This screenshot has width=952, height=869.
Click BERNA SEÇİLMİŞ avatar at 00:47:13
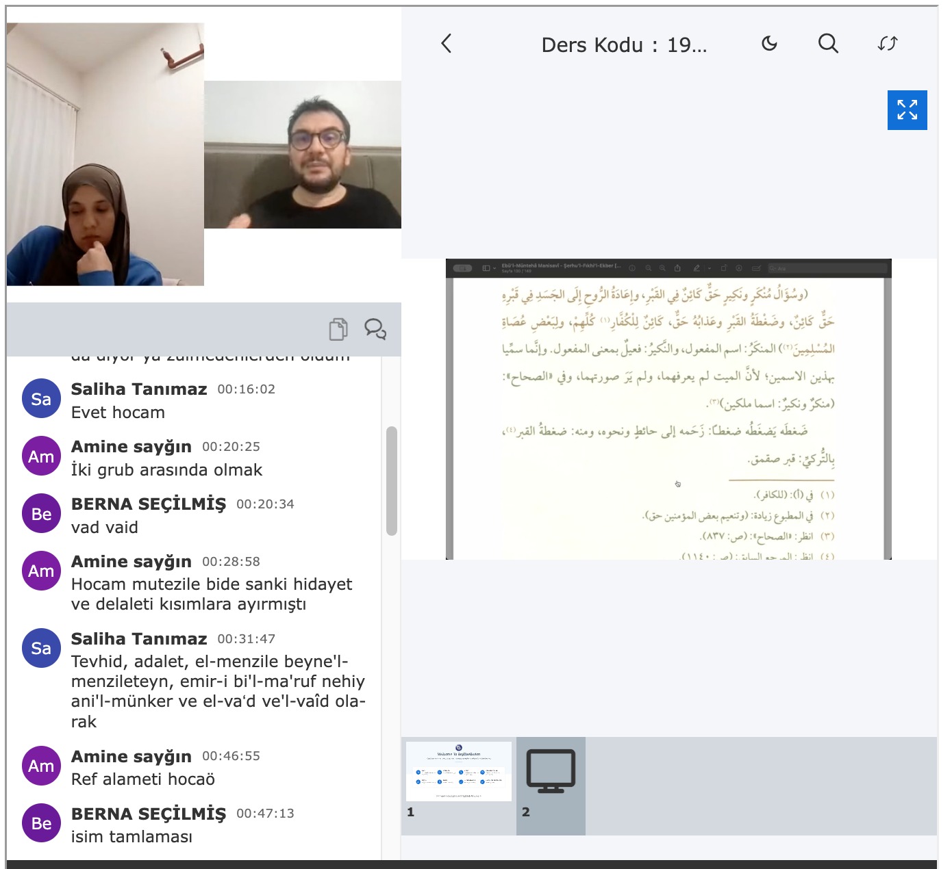pyautogui.click(x=41, y=823)
